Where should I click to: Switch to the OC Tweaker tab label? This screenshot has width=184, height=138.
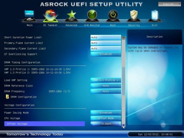click(50, 25)
